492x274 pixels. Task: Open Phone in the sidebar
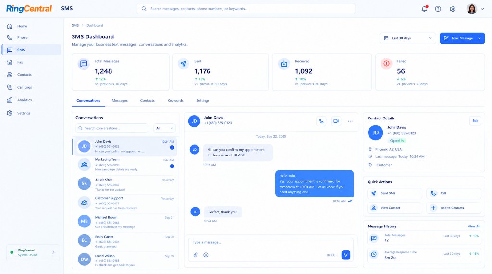coord(31,37)
